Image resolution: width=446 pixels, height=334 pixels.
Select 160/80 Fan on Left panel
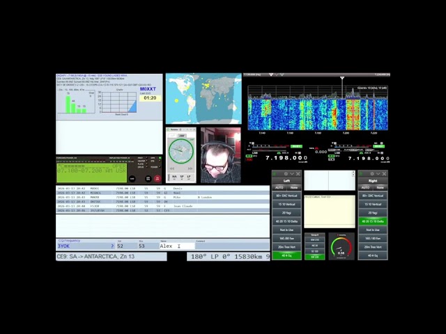tap(286, 238)
